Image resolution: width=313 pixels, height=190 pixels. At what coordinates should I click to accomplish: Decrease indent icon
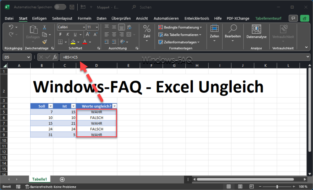coord(107,42)
